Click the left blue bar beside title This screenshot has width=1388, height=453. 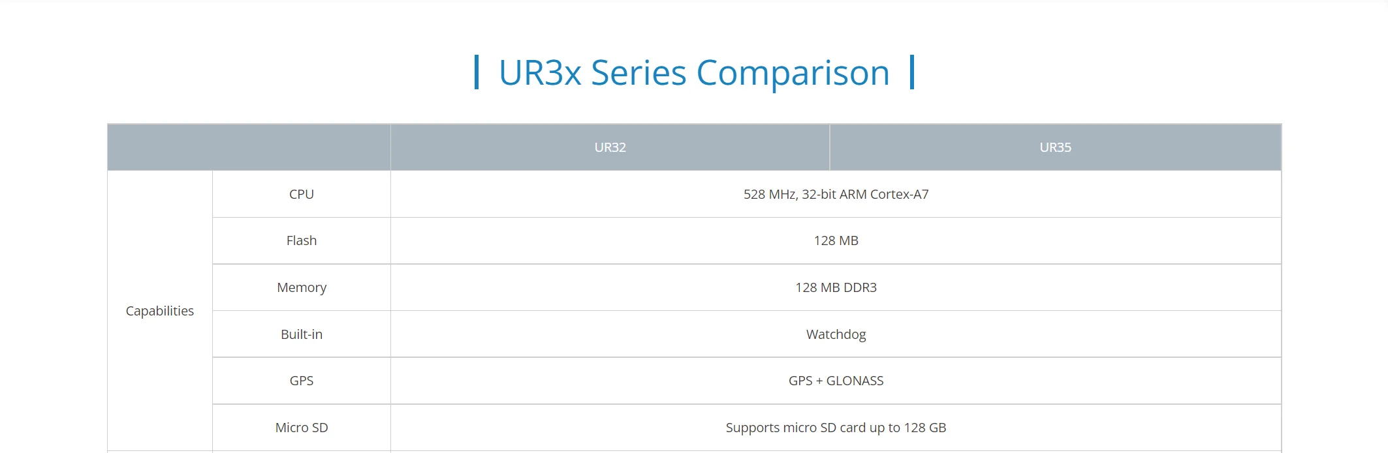coord(477,72)
